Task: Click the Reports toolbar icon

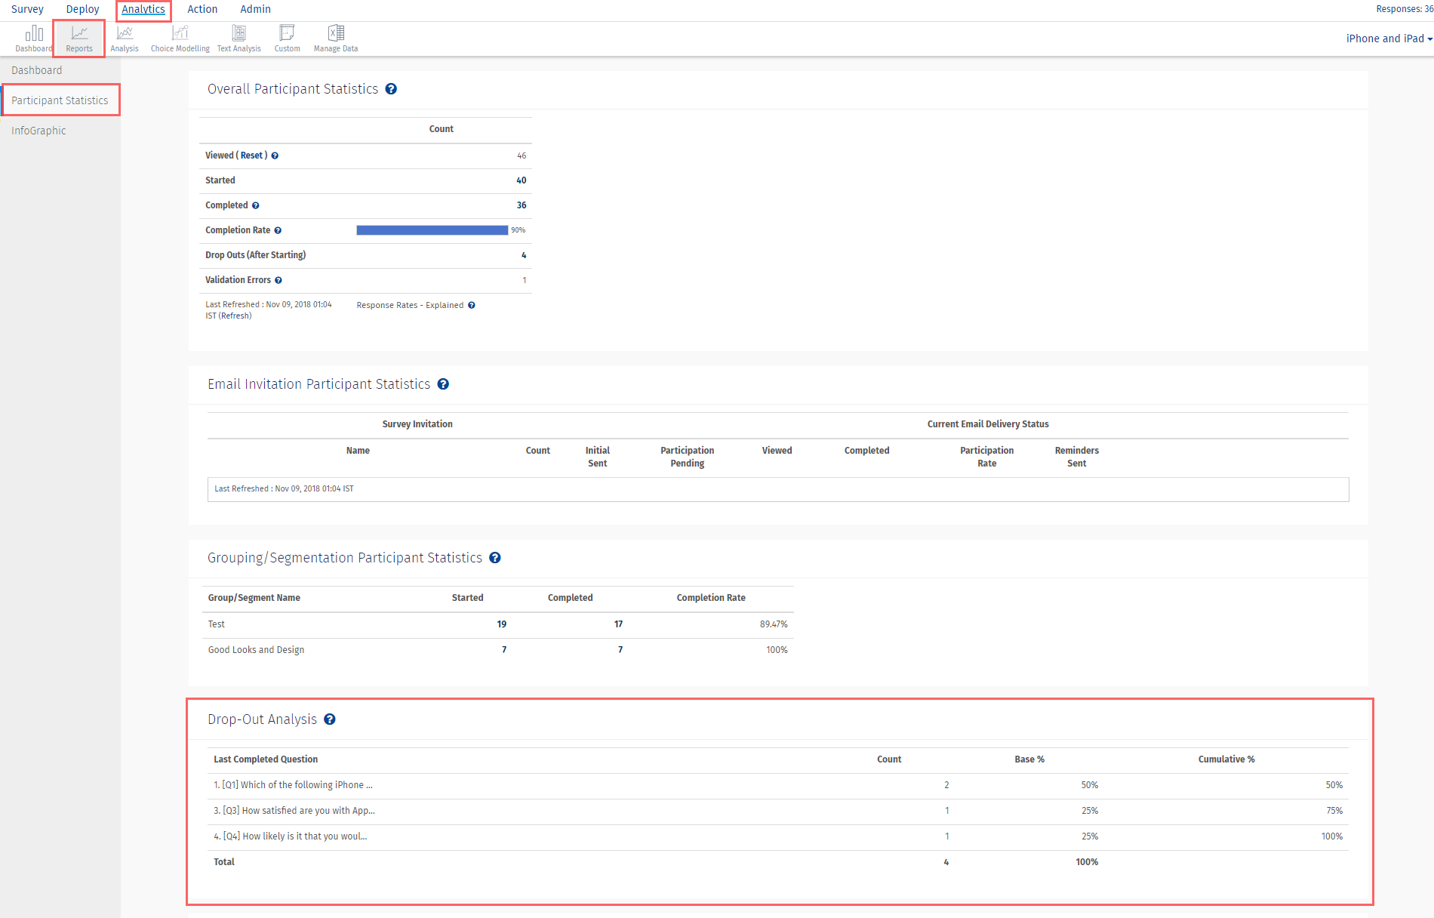Action: 79,39
